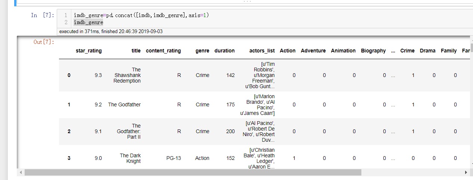Screen dimensions: 473x180
Task: Select the content_rating column header
Action: click(163, 51)
